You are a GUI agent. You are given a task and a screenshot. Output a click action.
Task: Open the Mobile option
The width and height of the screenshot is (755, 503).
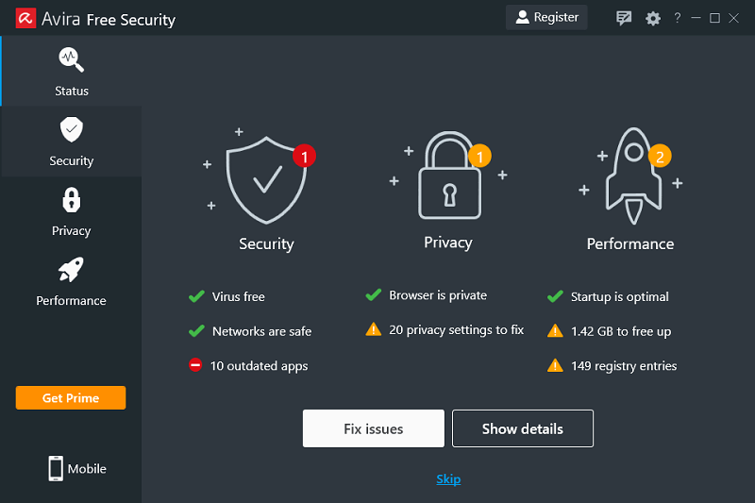[77, 468]
